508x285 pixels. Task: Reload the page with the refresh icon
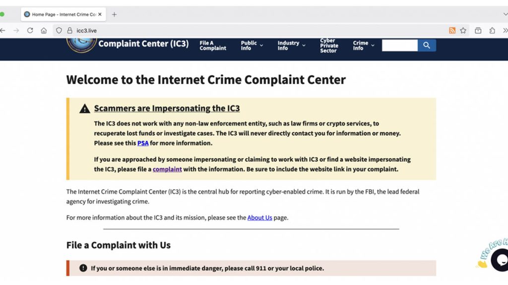(x=30, y=31)
